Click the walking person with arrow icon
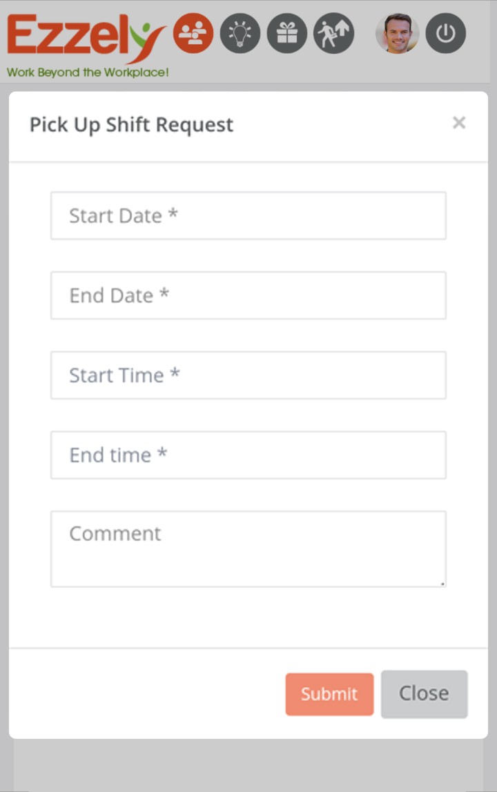Viewport: 497px width, 792px height. (x=334, y=33)
